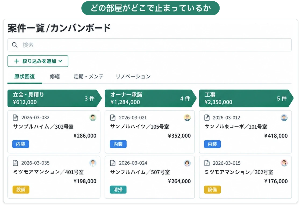Click the オーナー承諾 column header
Viewport: 301px width, 207px height.
pos(151,98)
